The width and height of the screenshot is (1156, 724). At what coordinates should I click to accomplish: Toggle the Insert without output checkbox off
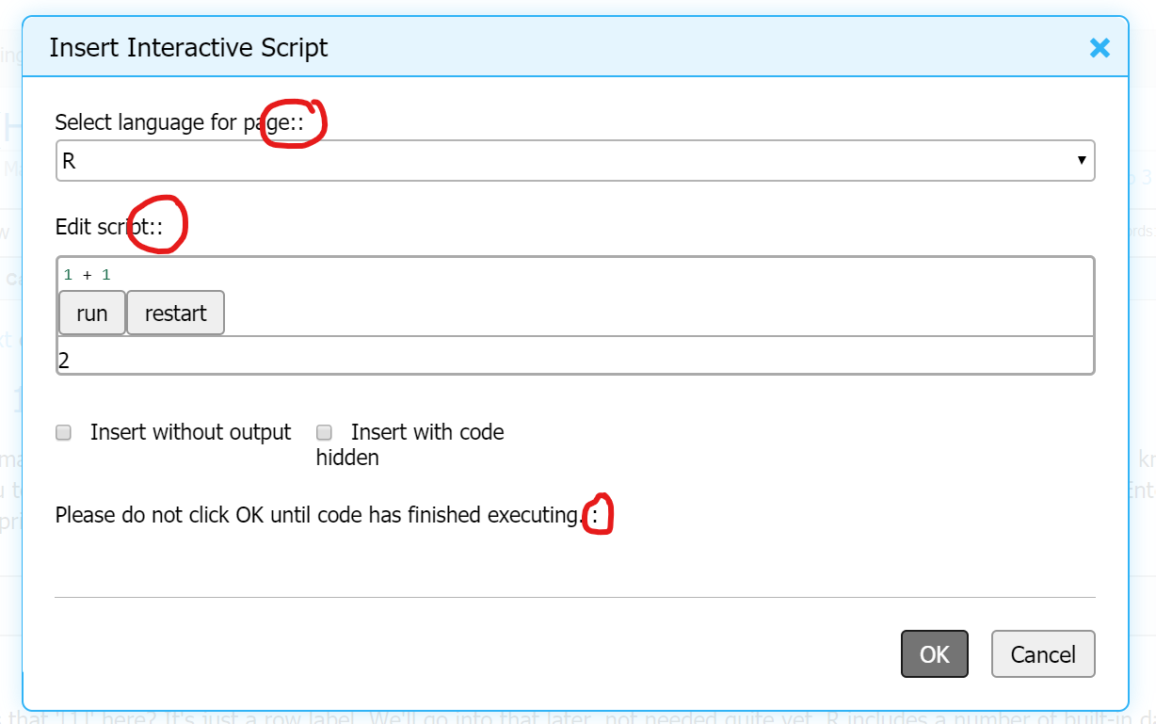click(x=63, y=431)
